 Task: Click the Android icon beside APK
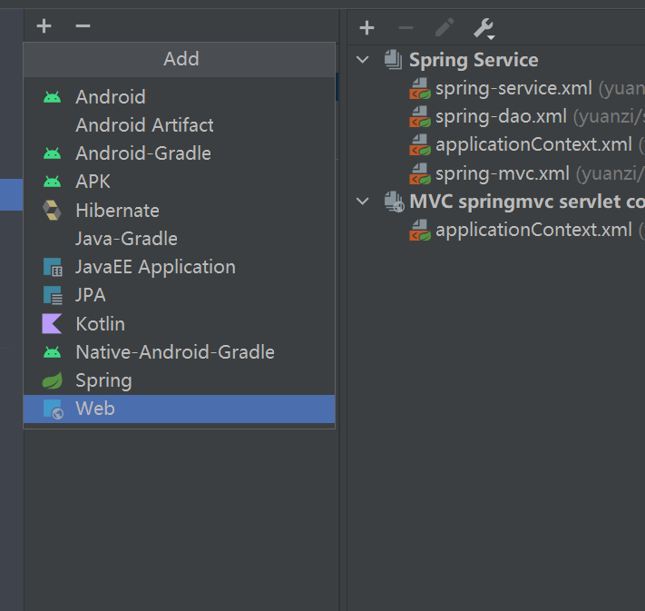[x=53, y=182]
